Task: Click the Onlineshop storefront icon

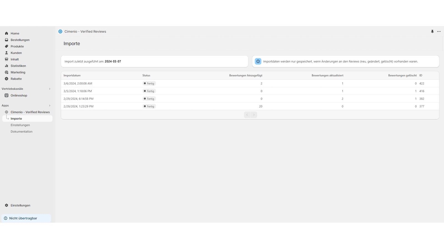Action: coord(6,95)
